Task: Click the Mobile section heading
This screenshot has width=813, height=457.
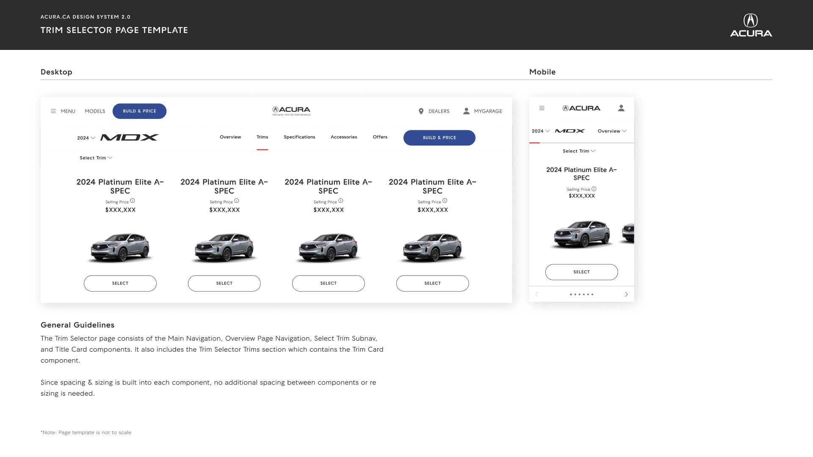Action: click(542, 72)
